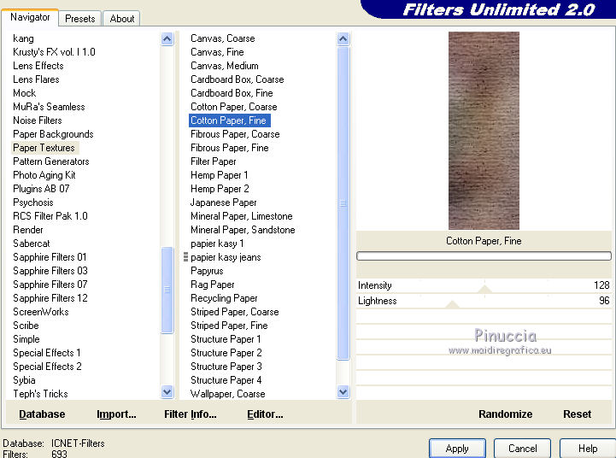Select Krusty's FX vol. I 1.0 category

coord(54,52)
